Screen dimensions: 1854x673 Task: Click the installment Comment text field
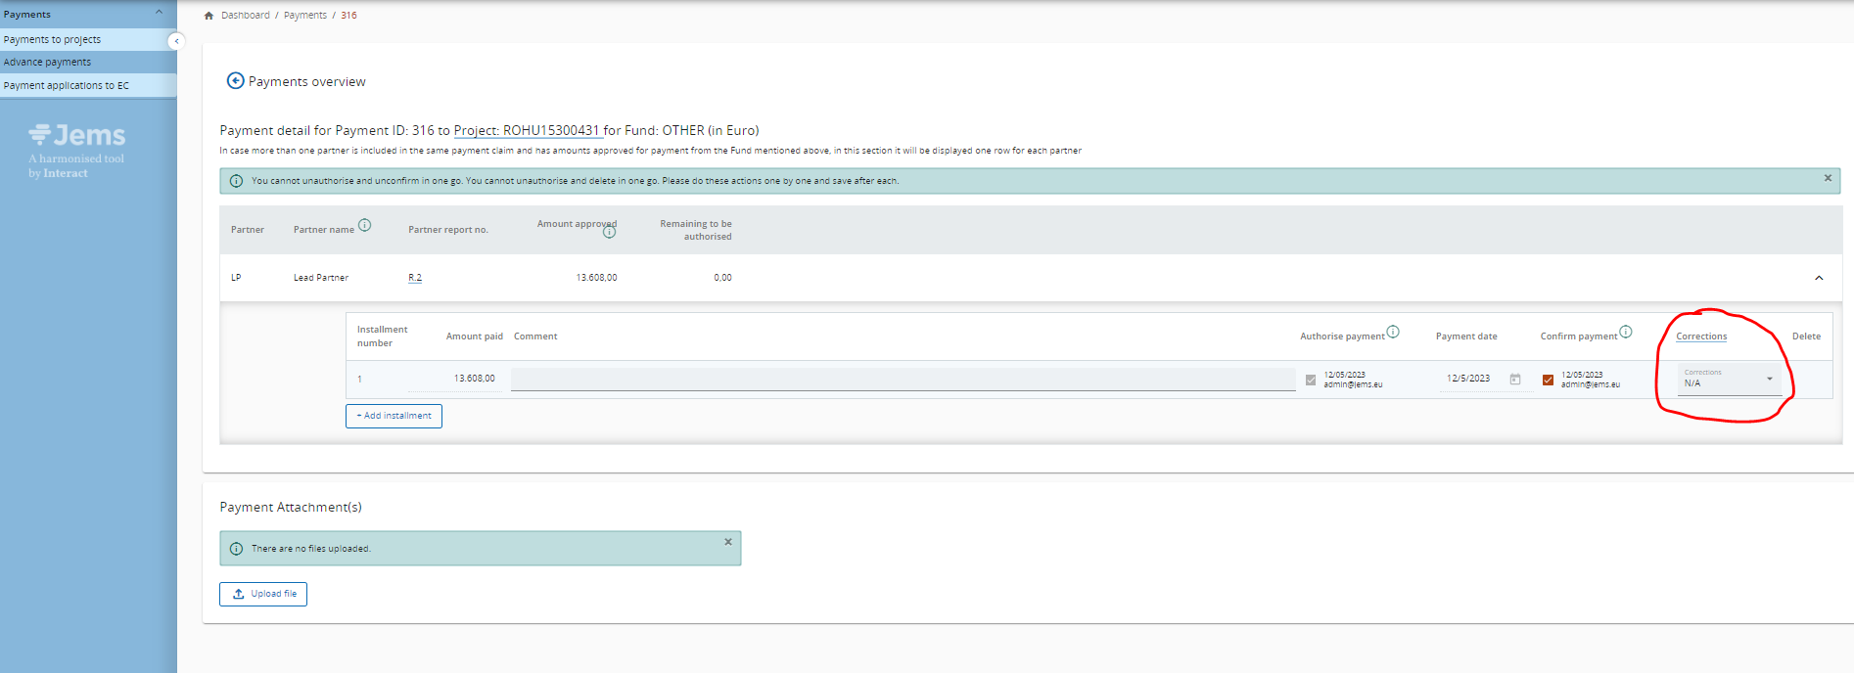click(902, 380)
